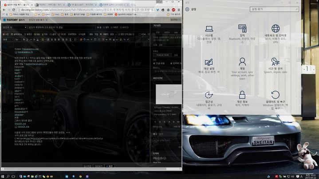
Task: Click the 저장 (save) button at bottom
Action: [110, 166]
